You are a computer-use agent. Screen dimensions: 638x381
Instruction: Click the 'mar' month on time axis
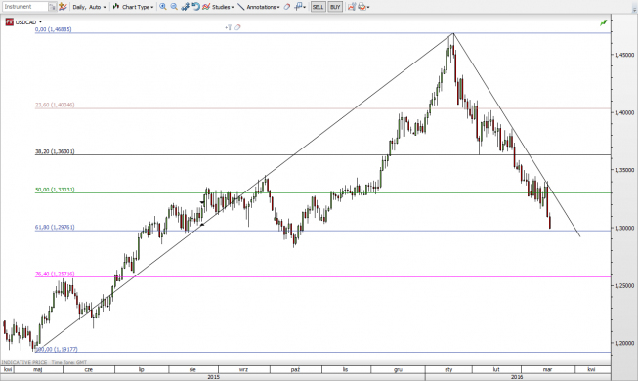tap(548, 369)
